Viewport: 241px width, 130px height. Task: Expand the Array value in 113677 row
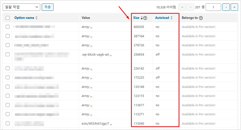point(91,106)
